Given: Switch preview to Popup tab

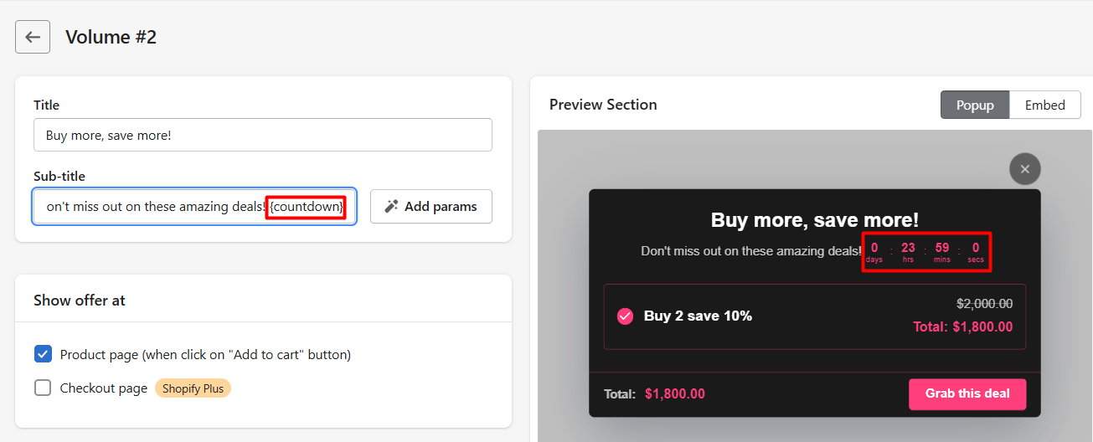Looking at the screenshot, I should [975, 105].
